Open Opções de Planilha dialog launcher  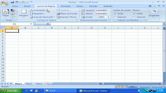coord(146,20)
